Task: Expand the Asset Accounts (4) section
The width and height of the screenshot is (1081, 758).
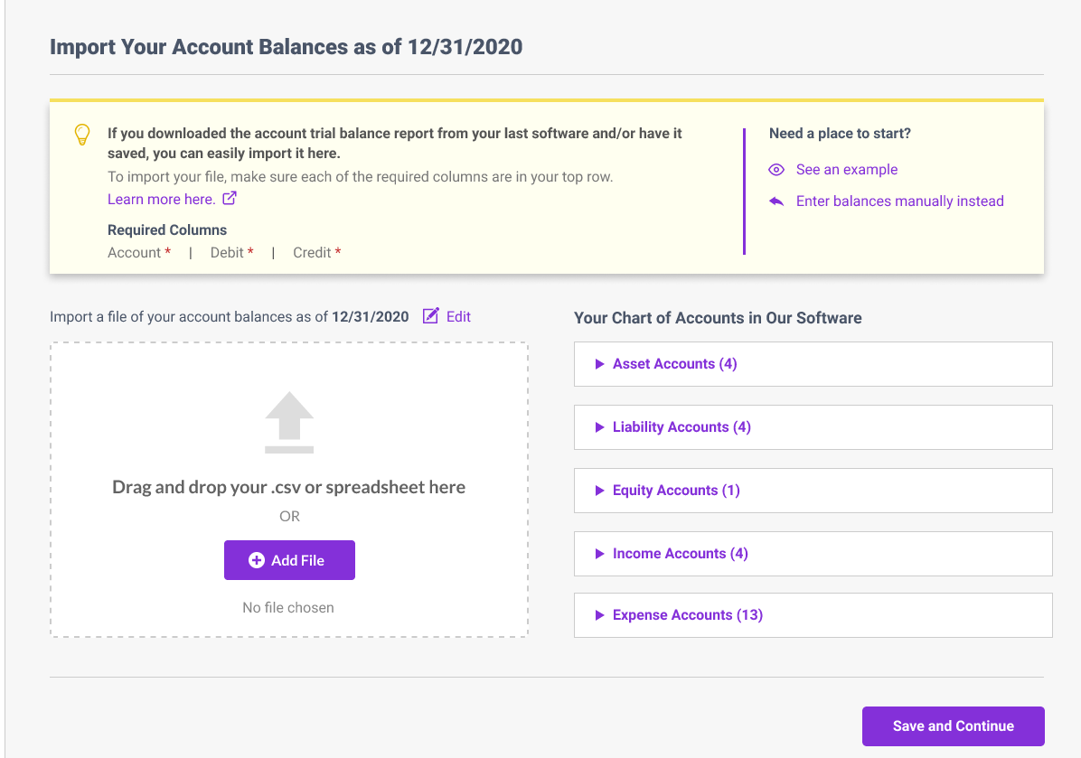Action: coord(813,364)
